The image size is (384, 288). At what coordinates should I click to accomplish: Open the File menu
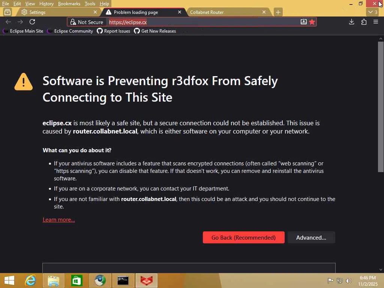click(6, 4)
